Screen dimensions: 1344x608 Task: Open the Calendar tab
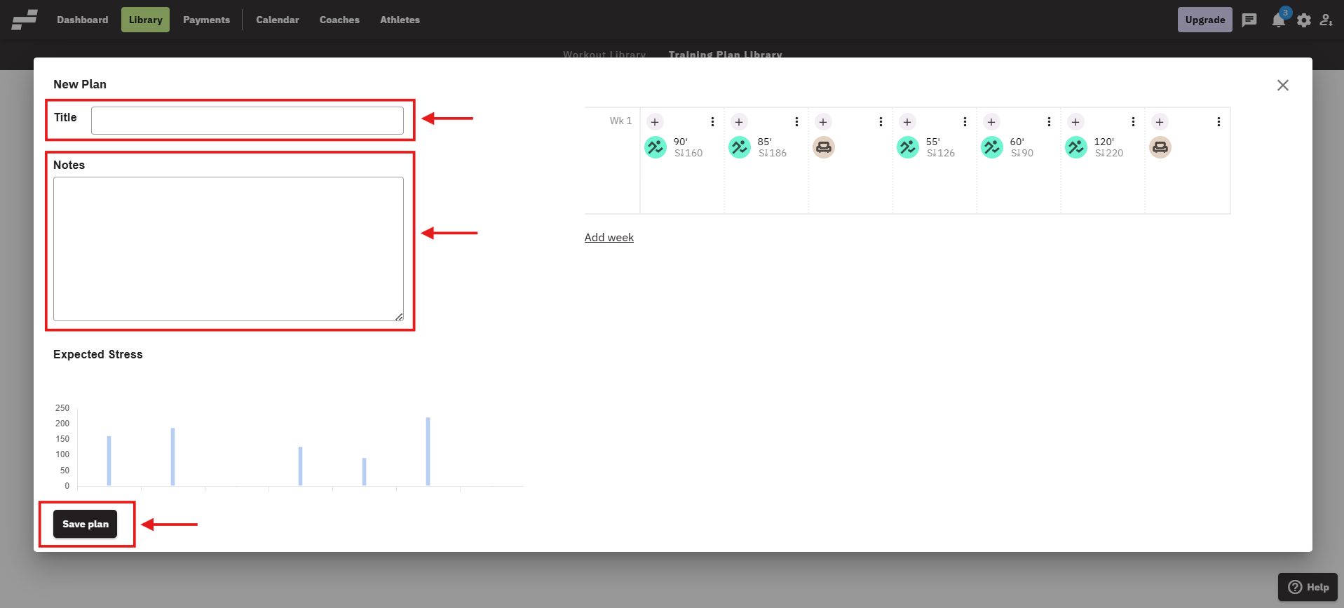coord(278,20)
